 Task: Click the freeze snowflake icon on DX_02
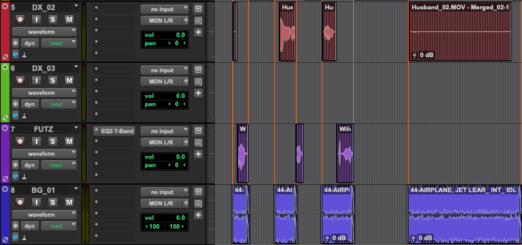(x=15, y=43)
